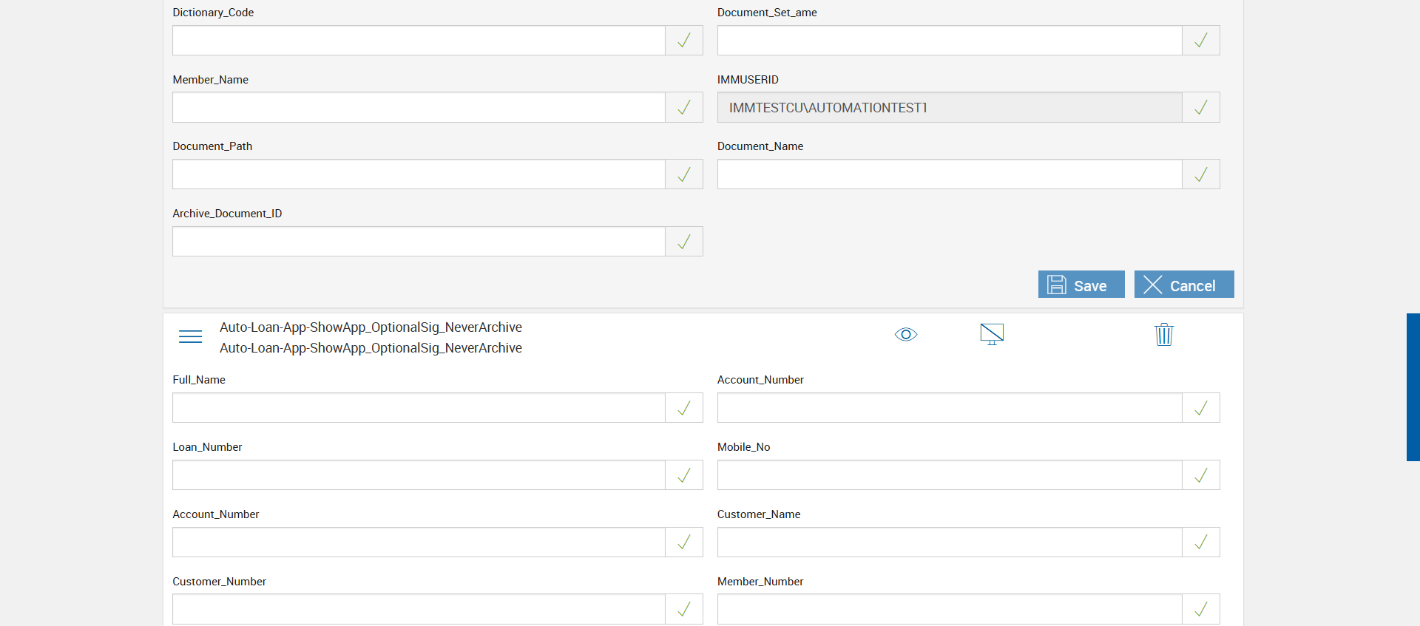Screen dimensions: 1420x626
Task: Expand the hamburger menu beside Auto-Loan-App document
Action: [x=190, y=337]
